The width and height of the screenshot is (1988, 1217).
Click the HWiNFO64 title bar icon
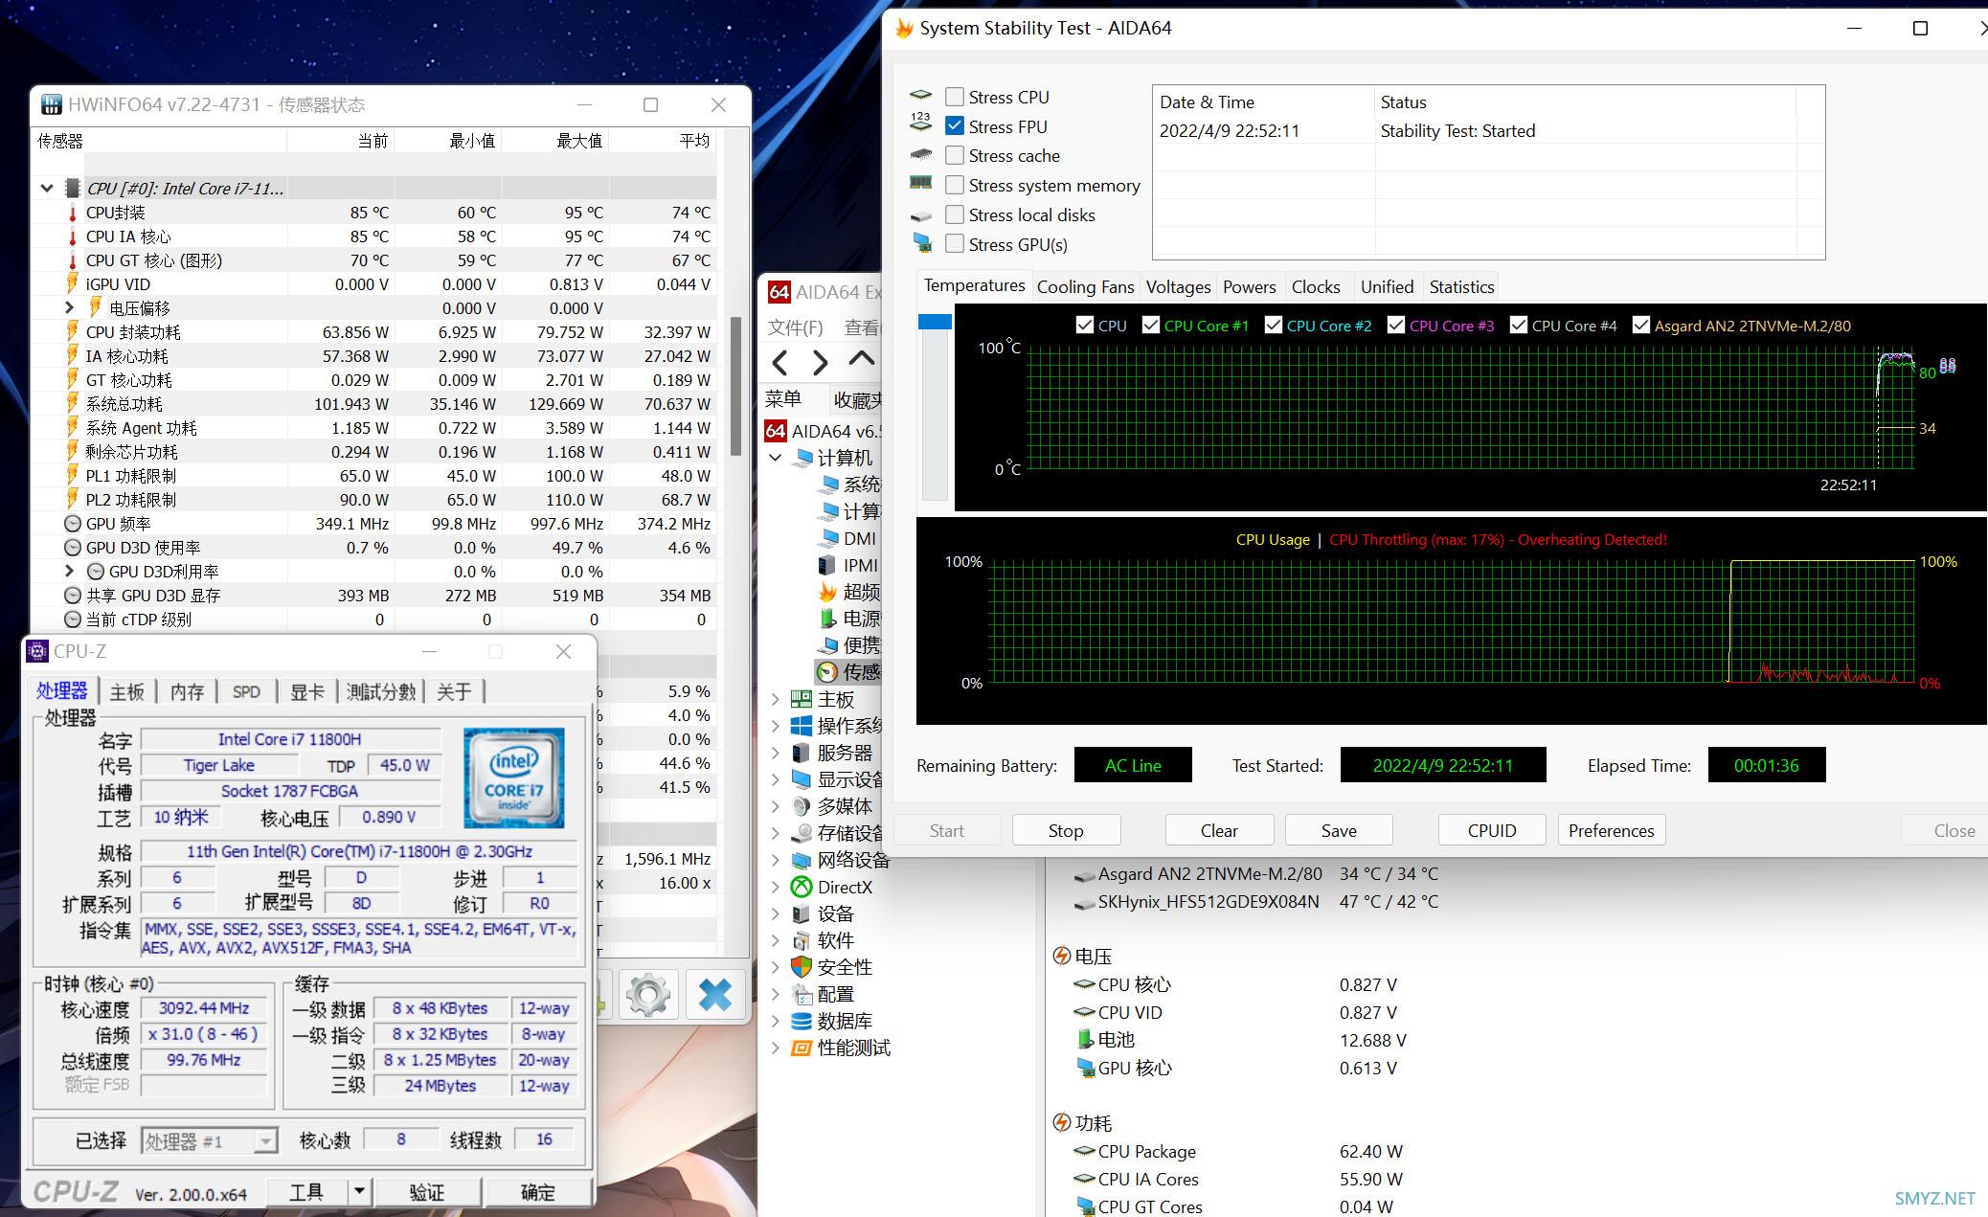[52, 104]
